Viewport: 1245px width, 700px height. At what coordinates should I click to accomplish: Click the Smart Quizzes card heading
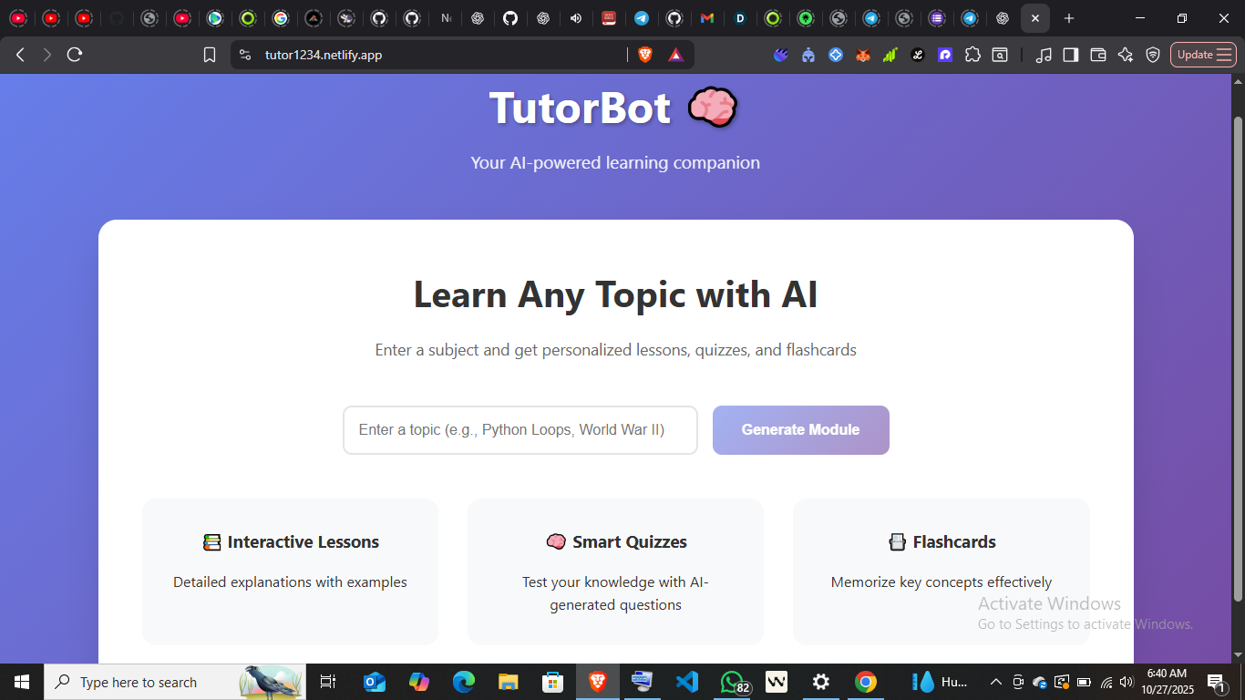pos(630,542)
